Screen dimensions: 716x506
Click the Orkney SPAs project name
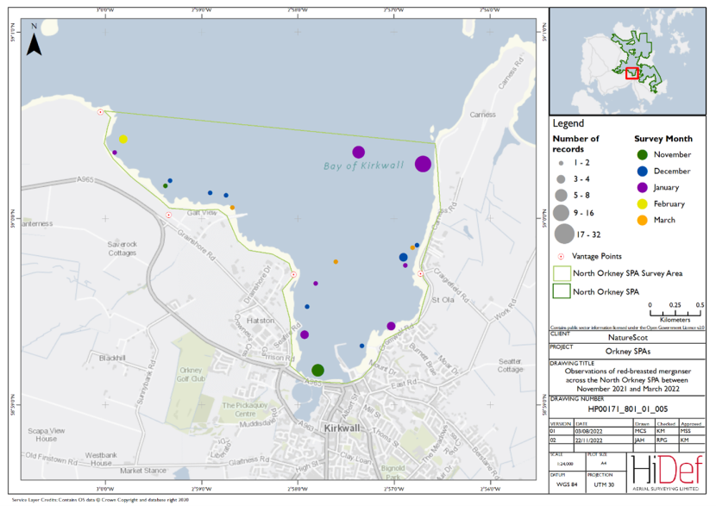(x=628, y=352)
